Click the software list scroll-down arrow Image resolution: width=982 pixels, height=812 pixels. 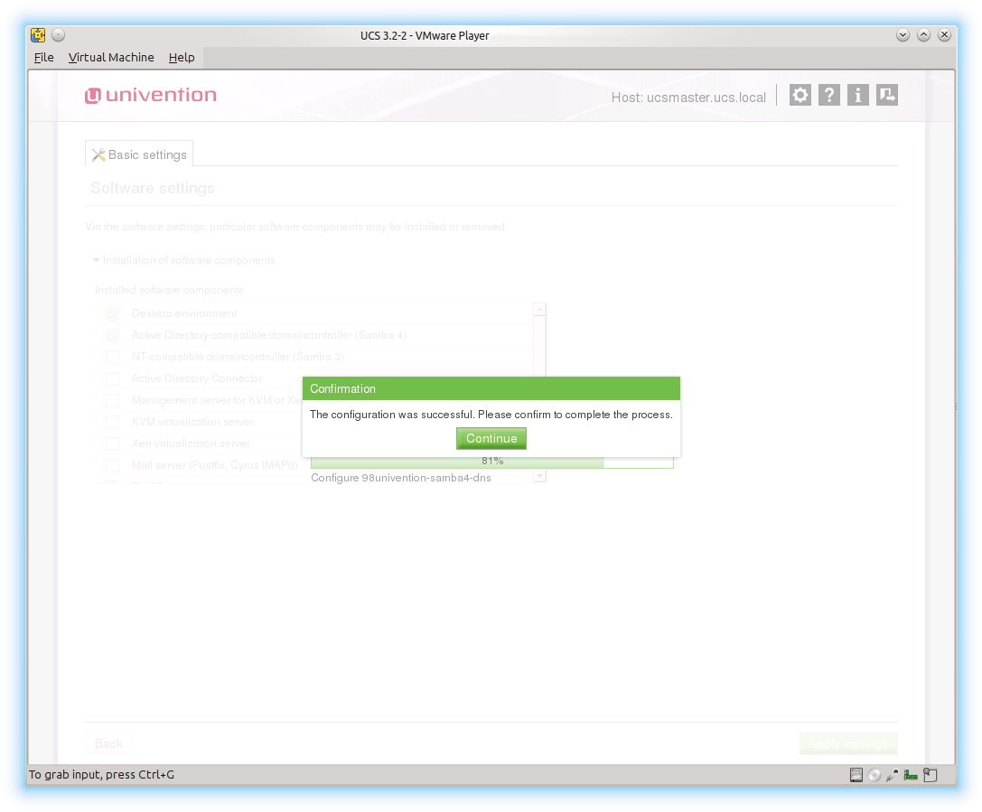[x=540, y=476]
